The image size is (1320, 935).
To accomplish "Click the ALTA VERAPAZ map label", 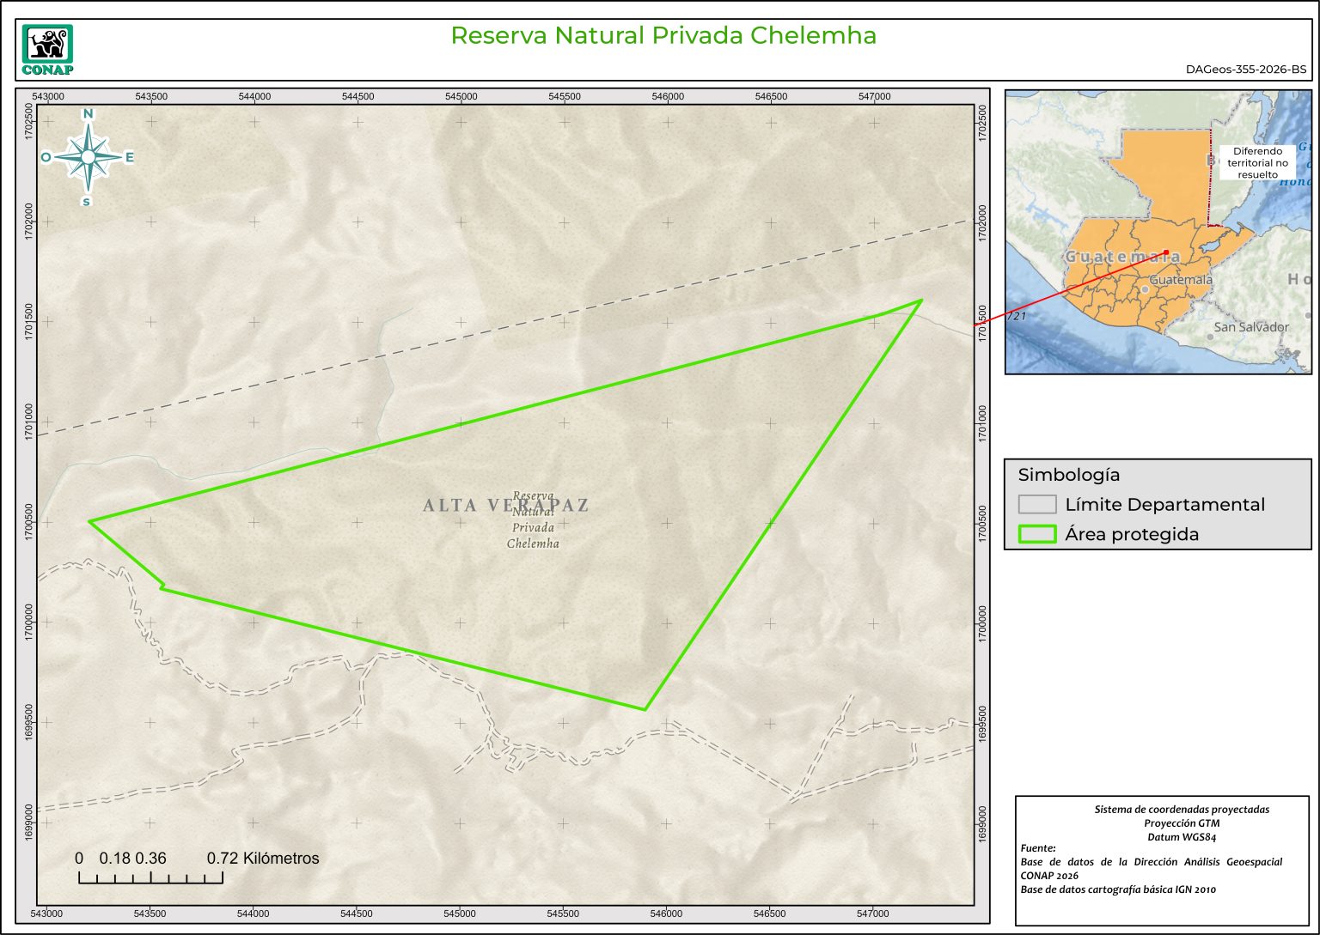I will point(505,505).
